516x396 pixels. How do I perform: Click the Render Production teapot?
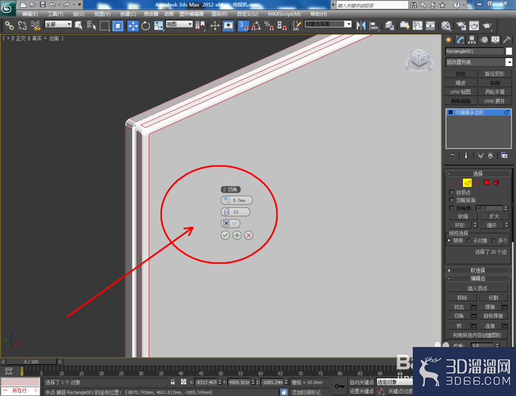(x=487, y=25)
